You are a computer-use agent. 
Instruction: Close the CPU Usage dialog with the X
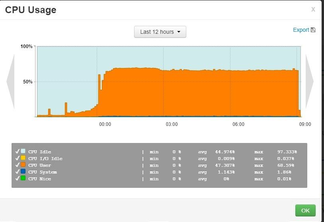[313, 10]
